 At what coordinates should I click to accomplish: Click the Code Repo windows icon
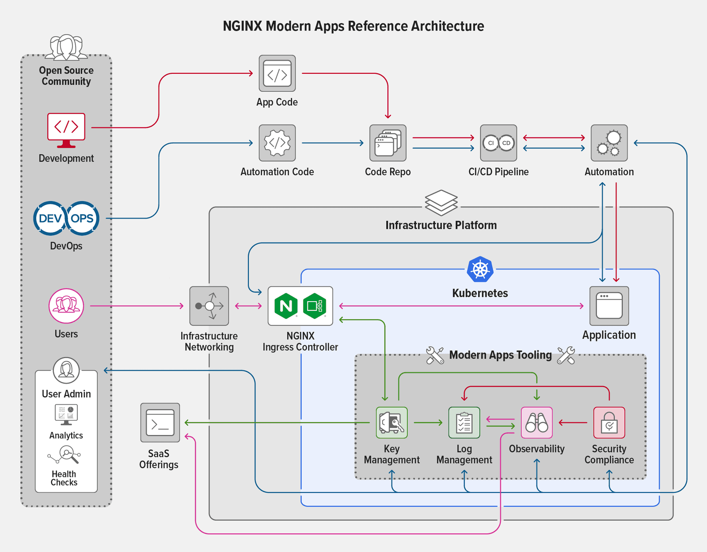388,143
